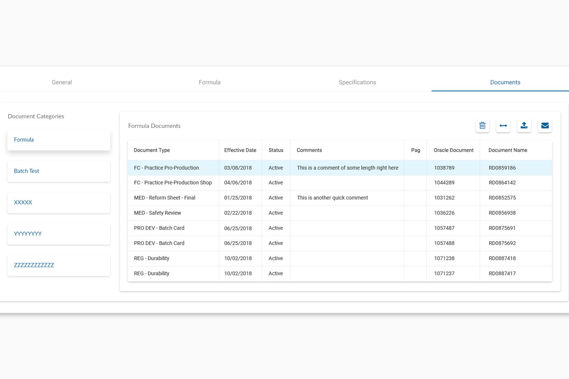
Task: Click Oracle document number 1057487
Action: [x=444, y=228]
